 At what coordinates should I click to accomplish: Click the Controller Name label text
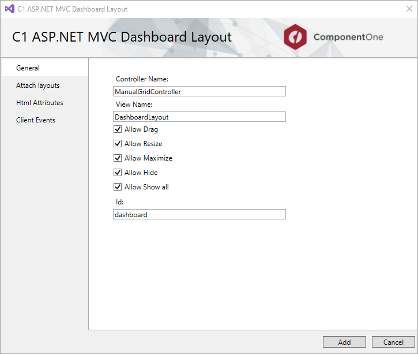click(x=142, y=79)
